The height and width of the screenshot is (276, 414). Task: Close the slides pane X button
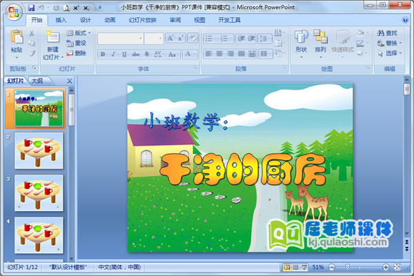click(x=70, y=81)
